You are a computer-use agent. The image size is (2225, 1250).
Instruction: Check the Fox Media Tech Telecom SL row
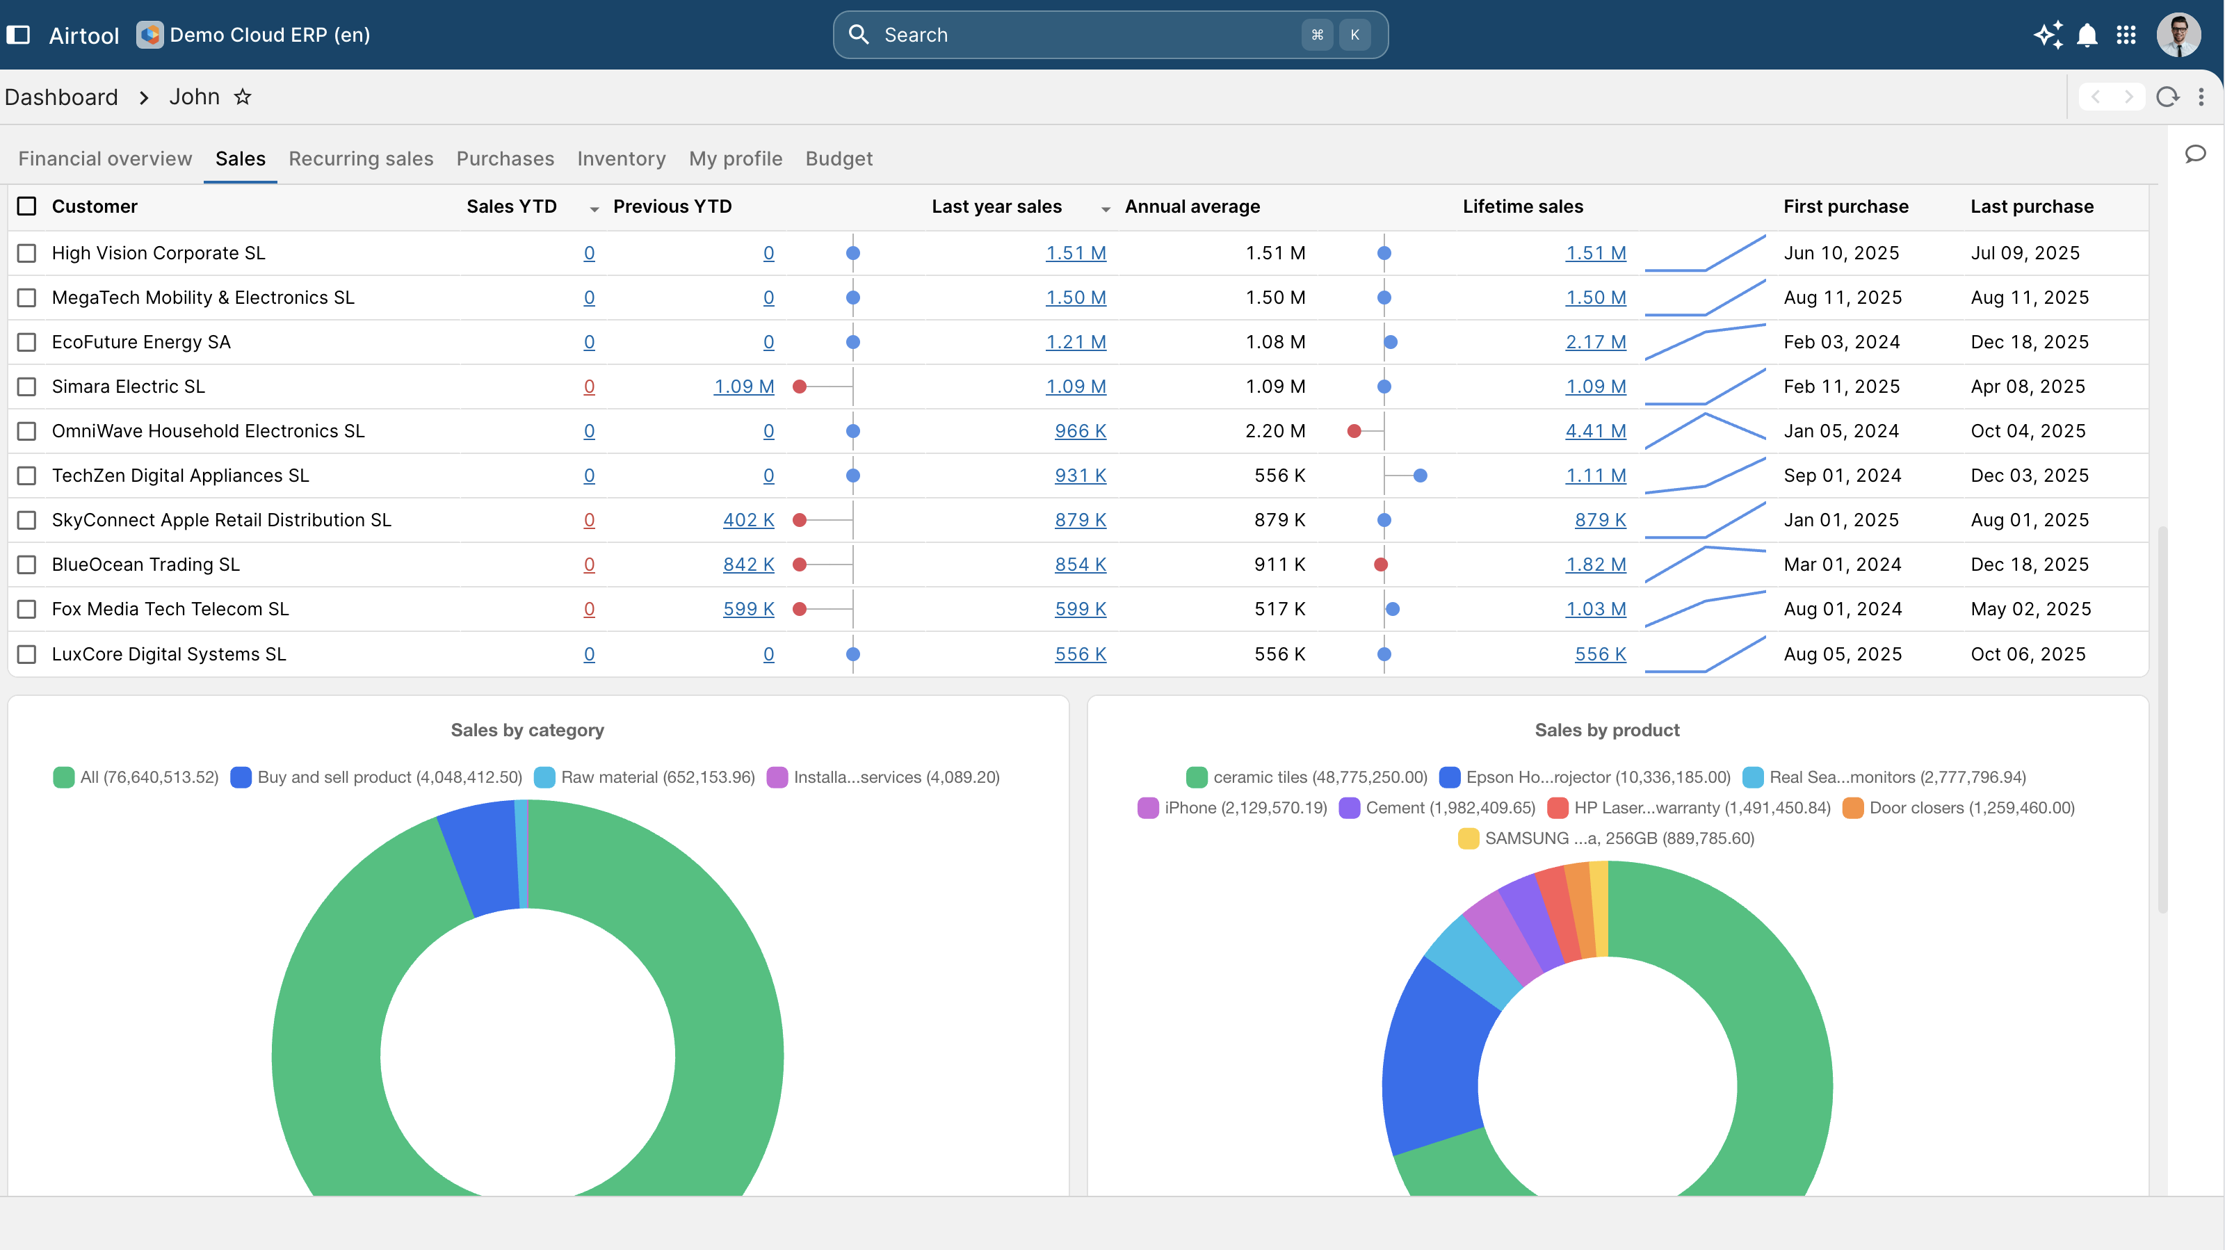point(27,609)
